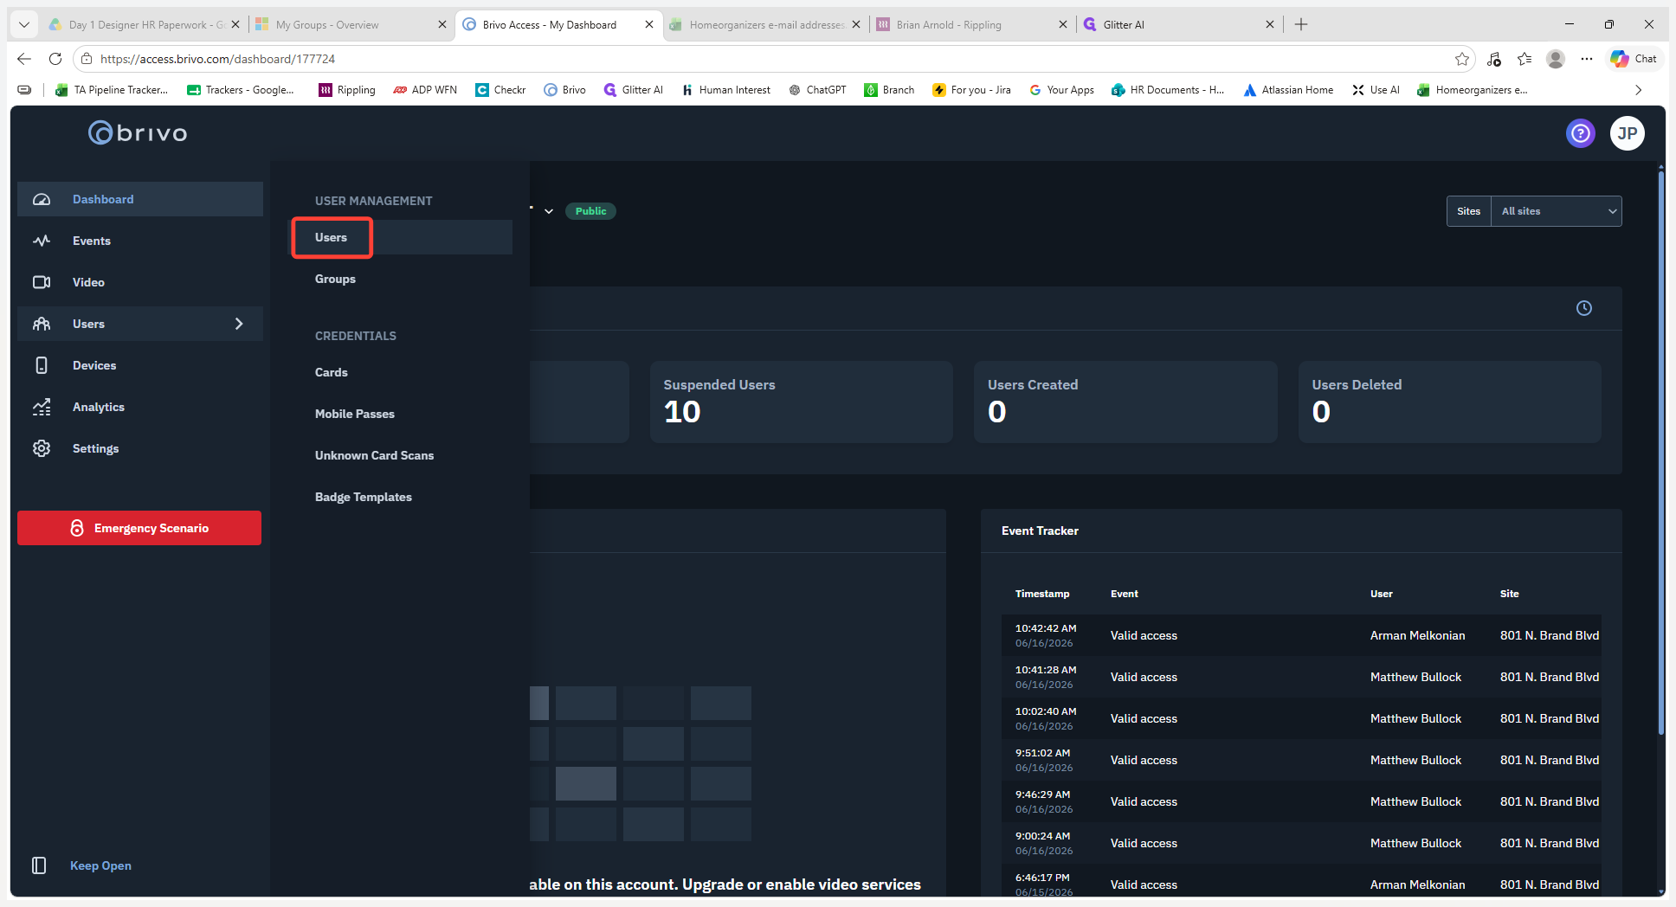Click the Keep Open panel icon
The image size is (1676, 907).
(39, 865)
